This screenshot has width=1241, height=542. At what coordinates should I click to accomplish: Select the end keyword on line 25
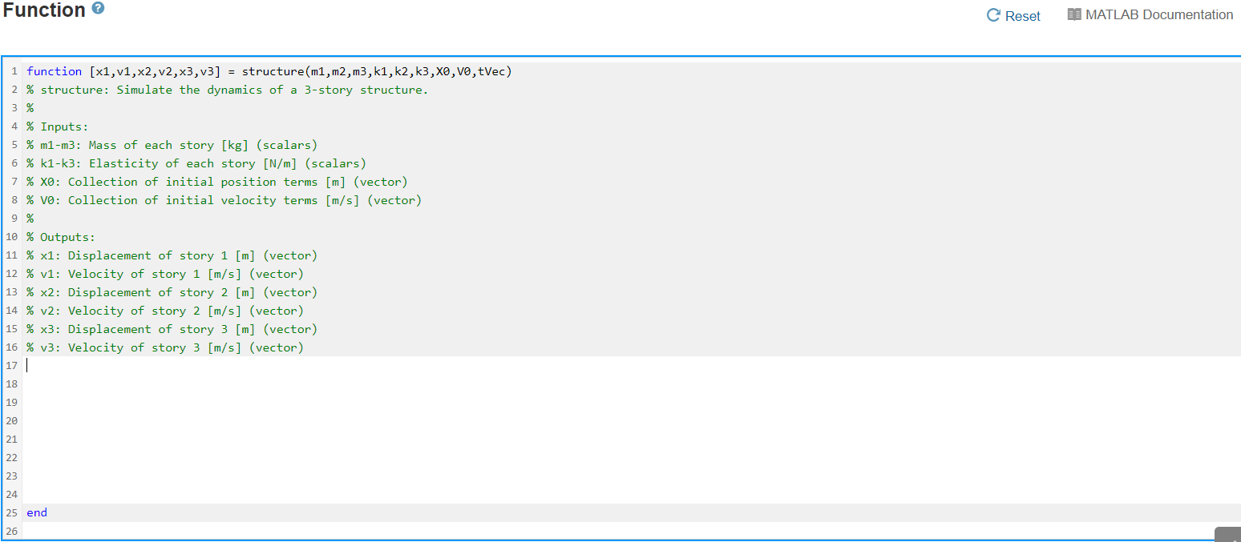36,512
